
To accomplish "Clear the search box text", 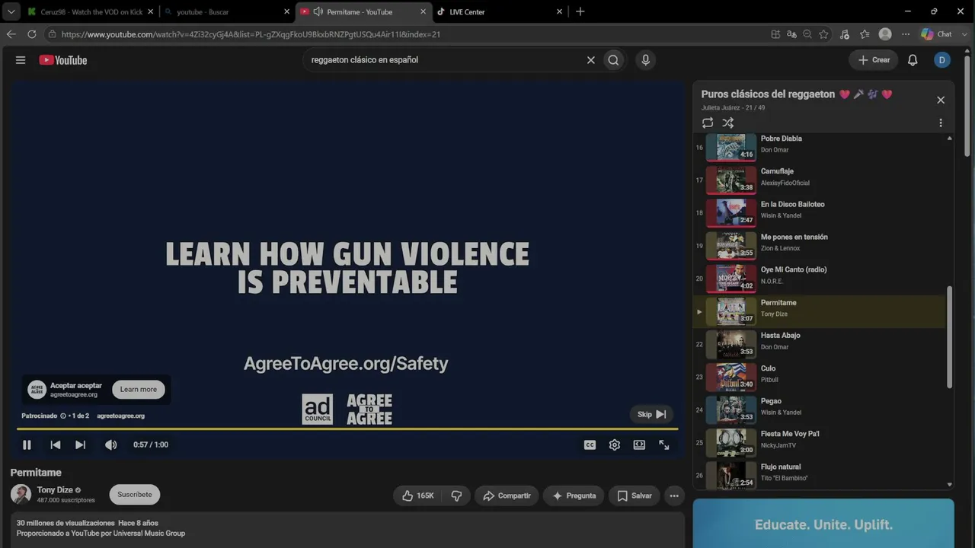I will click(590, 60).
